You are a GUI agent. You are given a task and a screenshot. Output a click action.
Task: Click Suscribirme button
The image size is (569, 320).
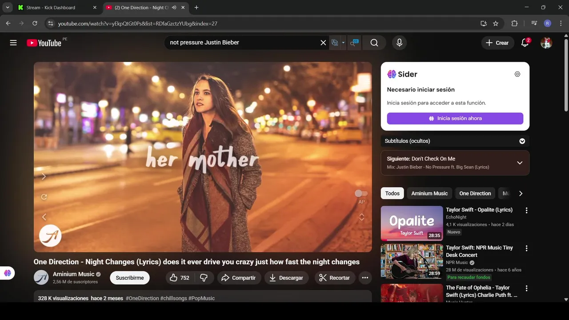[x=130, y=278]
